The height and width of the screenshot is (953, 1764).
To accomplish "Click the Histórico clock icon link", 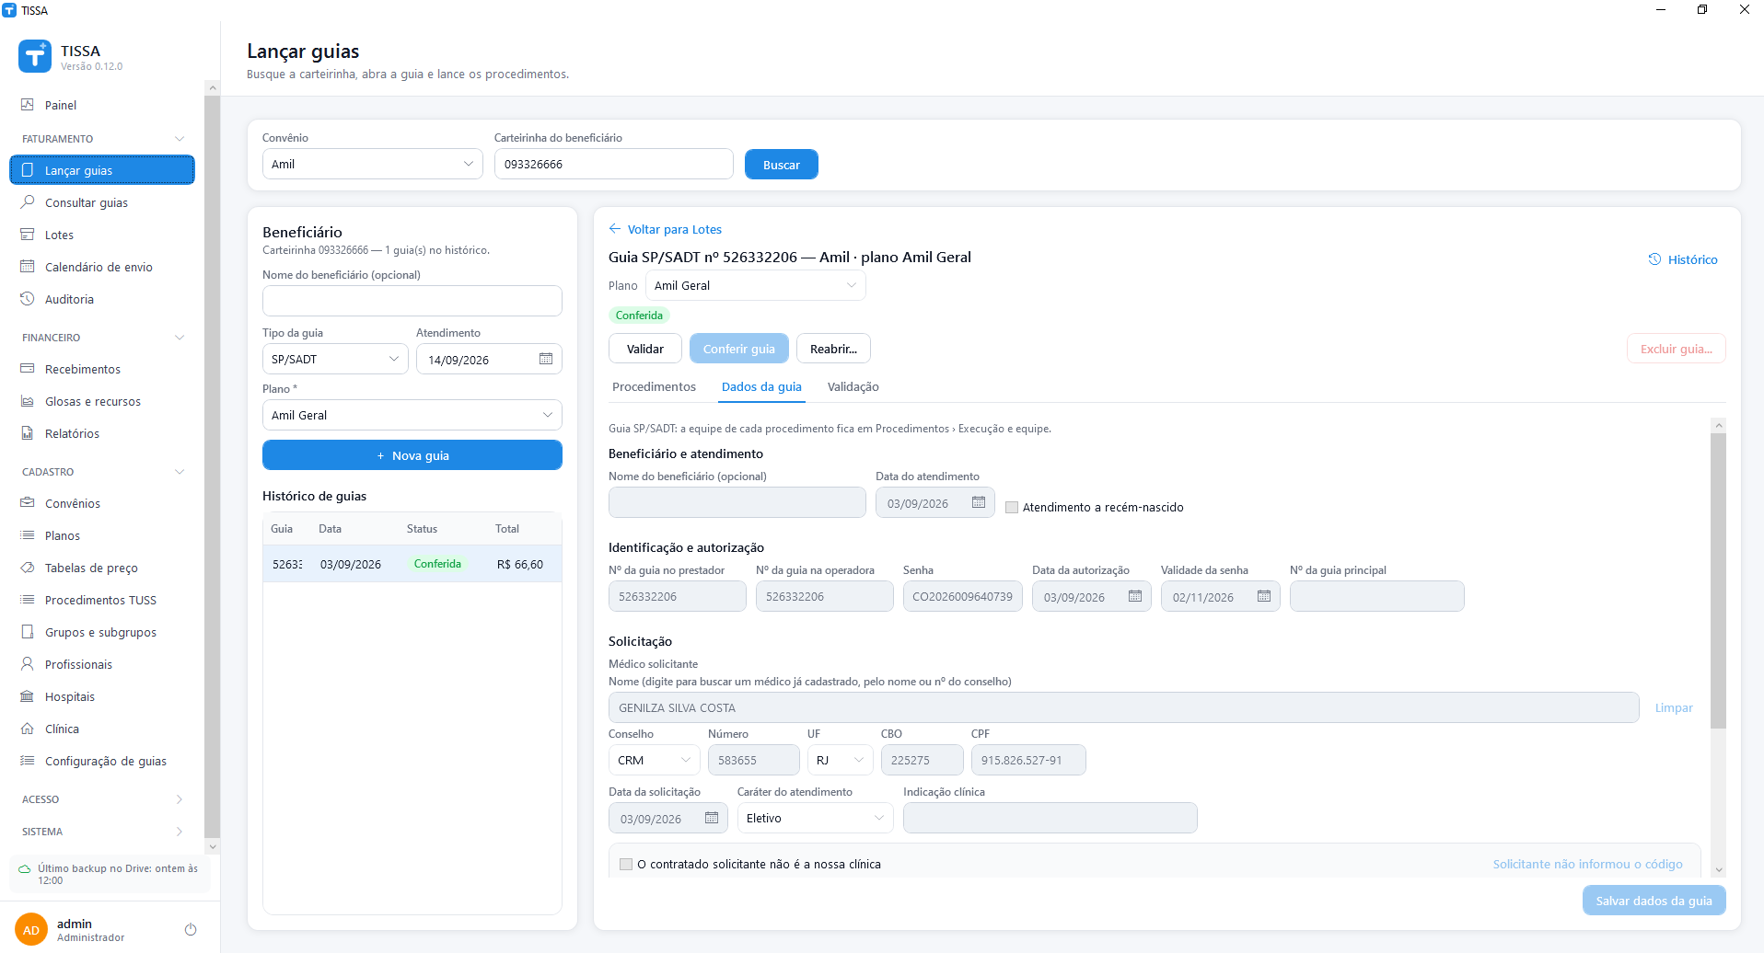I will click(1683, 259).
